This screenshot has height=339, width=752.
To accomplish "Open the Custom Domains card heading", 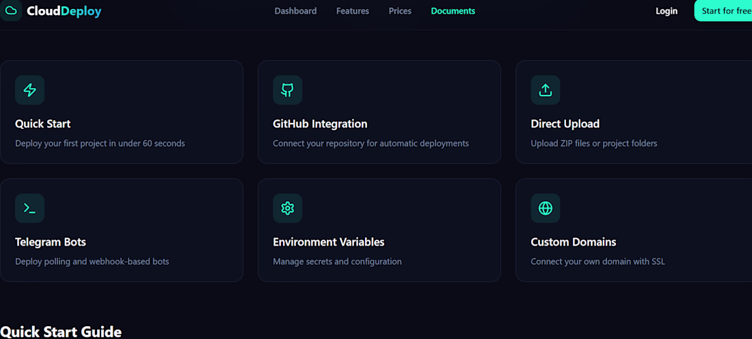I will tap(573, 242).
